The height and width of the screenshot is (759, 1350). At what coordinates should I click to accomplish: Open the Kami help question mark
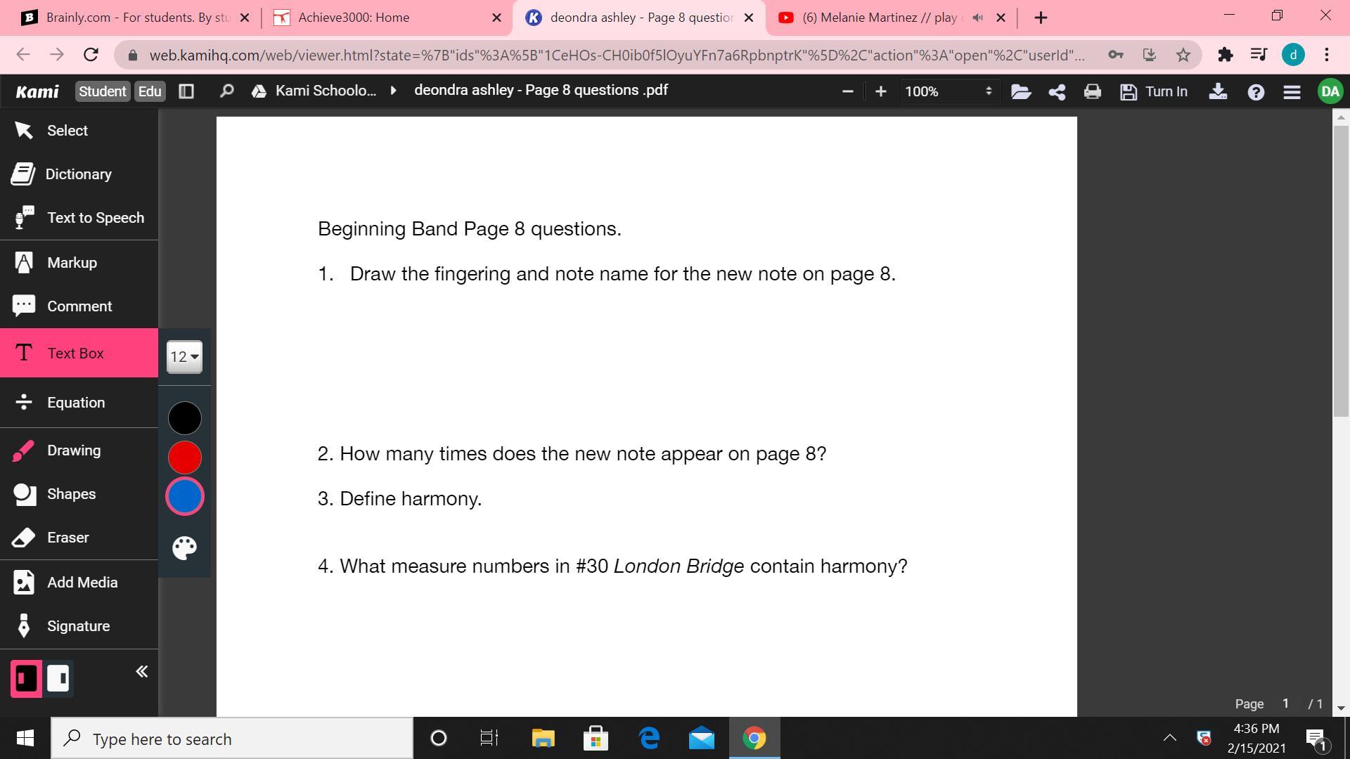(1256, 92)
